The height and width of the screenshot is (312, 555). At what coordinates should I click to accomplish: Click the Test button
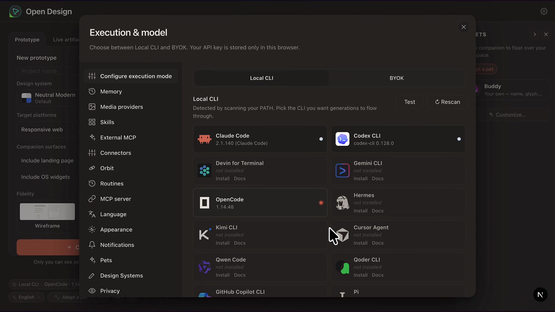pos(410,102)
